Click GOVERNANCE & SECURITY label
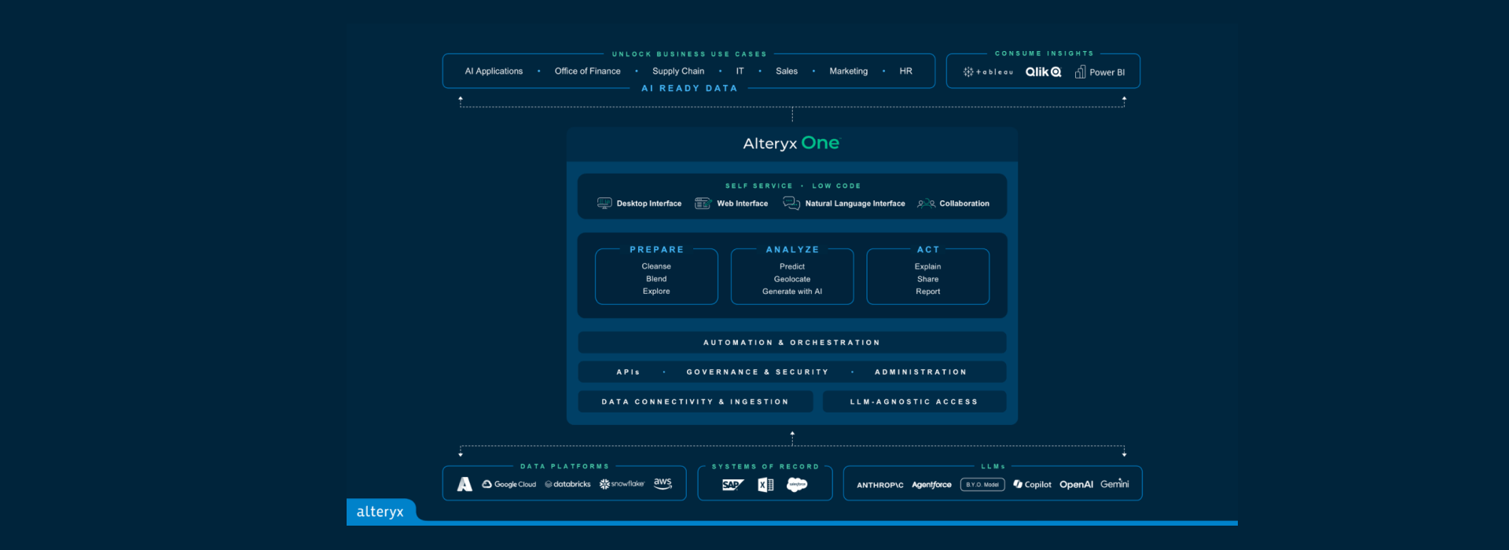This screenshot has width=1509, height=550. tap(758, 372)
